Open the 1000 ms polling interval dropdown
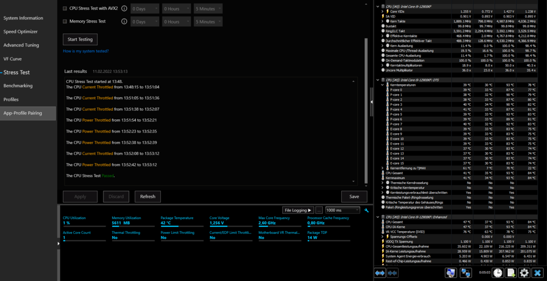The width and height of the screenshot is (547, 281). tap(342, 210)
